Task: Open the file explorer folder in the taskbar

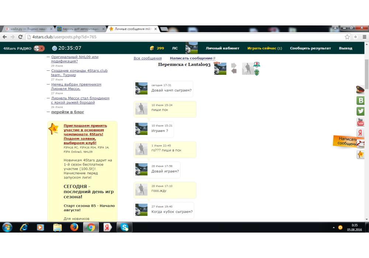Action: (x=58, y=227)
